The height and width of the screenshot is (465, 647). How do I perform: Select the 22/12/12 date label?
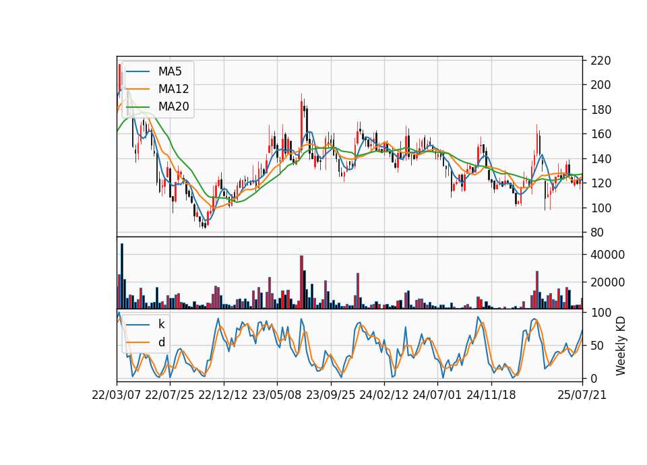click(x=223, y=395)
